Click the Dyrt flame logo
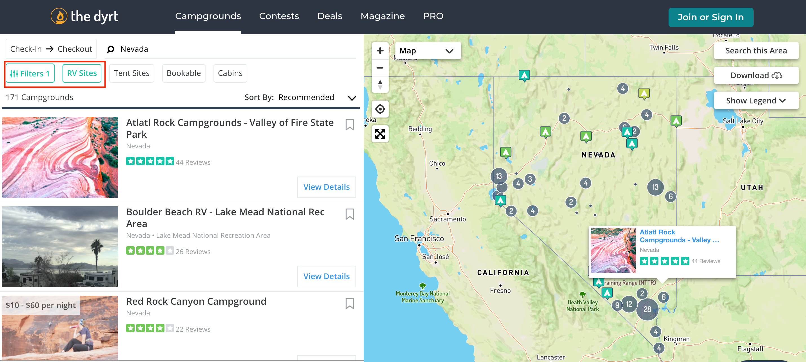The width and height of the screenshot is (806, 362). pos(59,16)
